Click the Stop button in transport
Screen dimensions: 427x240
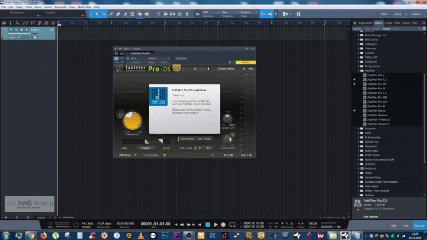[x=208, y=225]
